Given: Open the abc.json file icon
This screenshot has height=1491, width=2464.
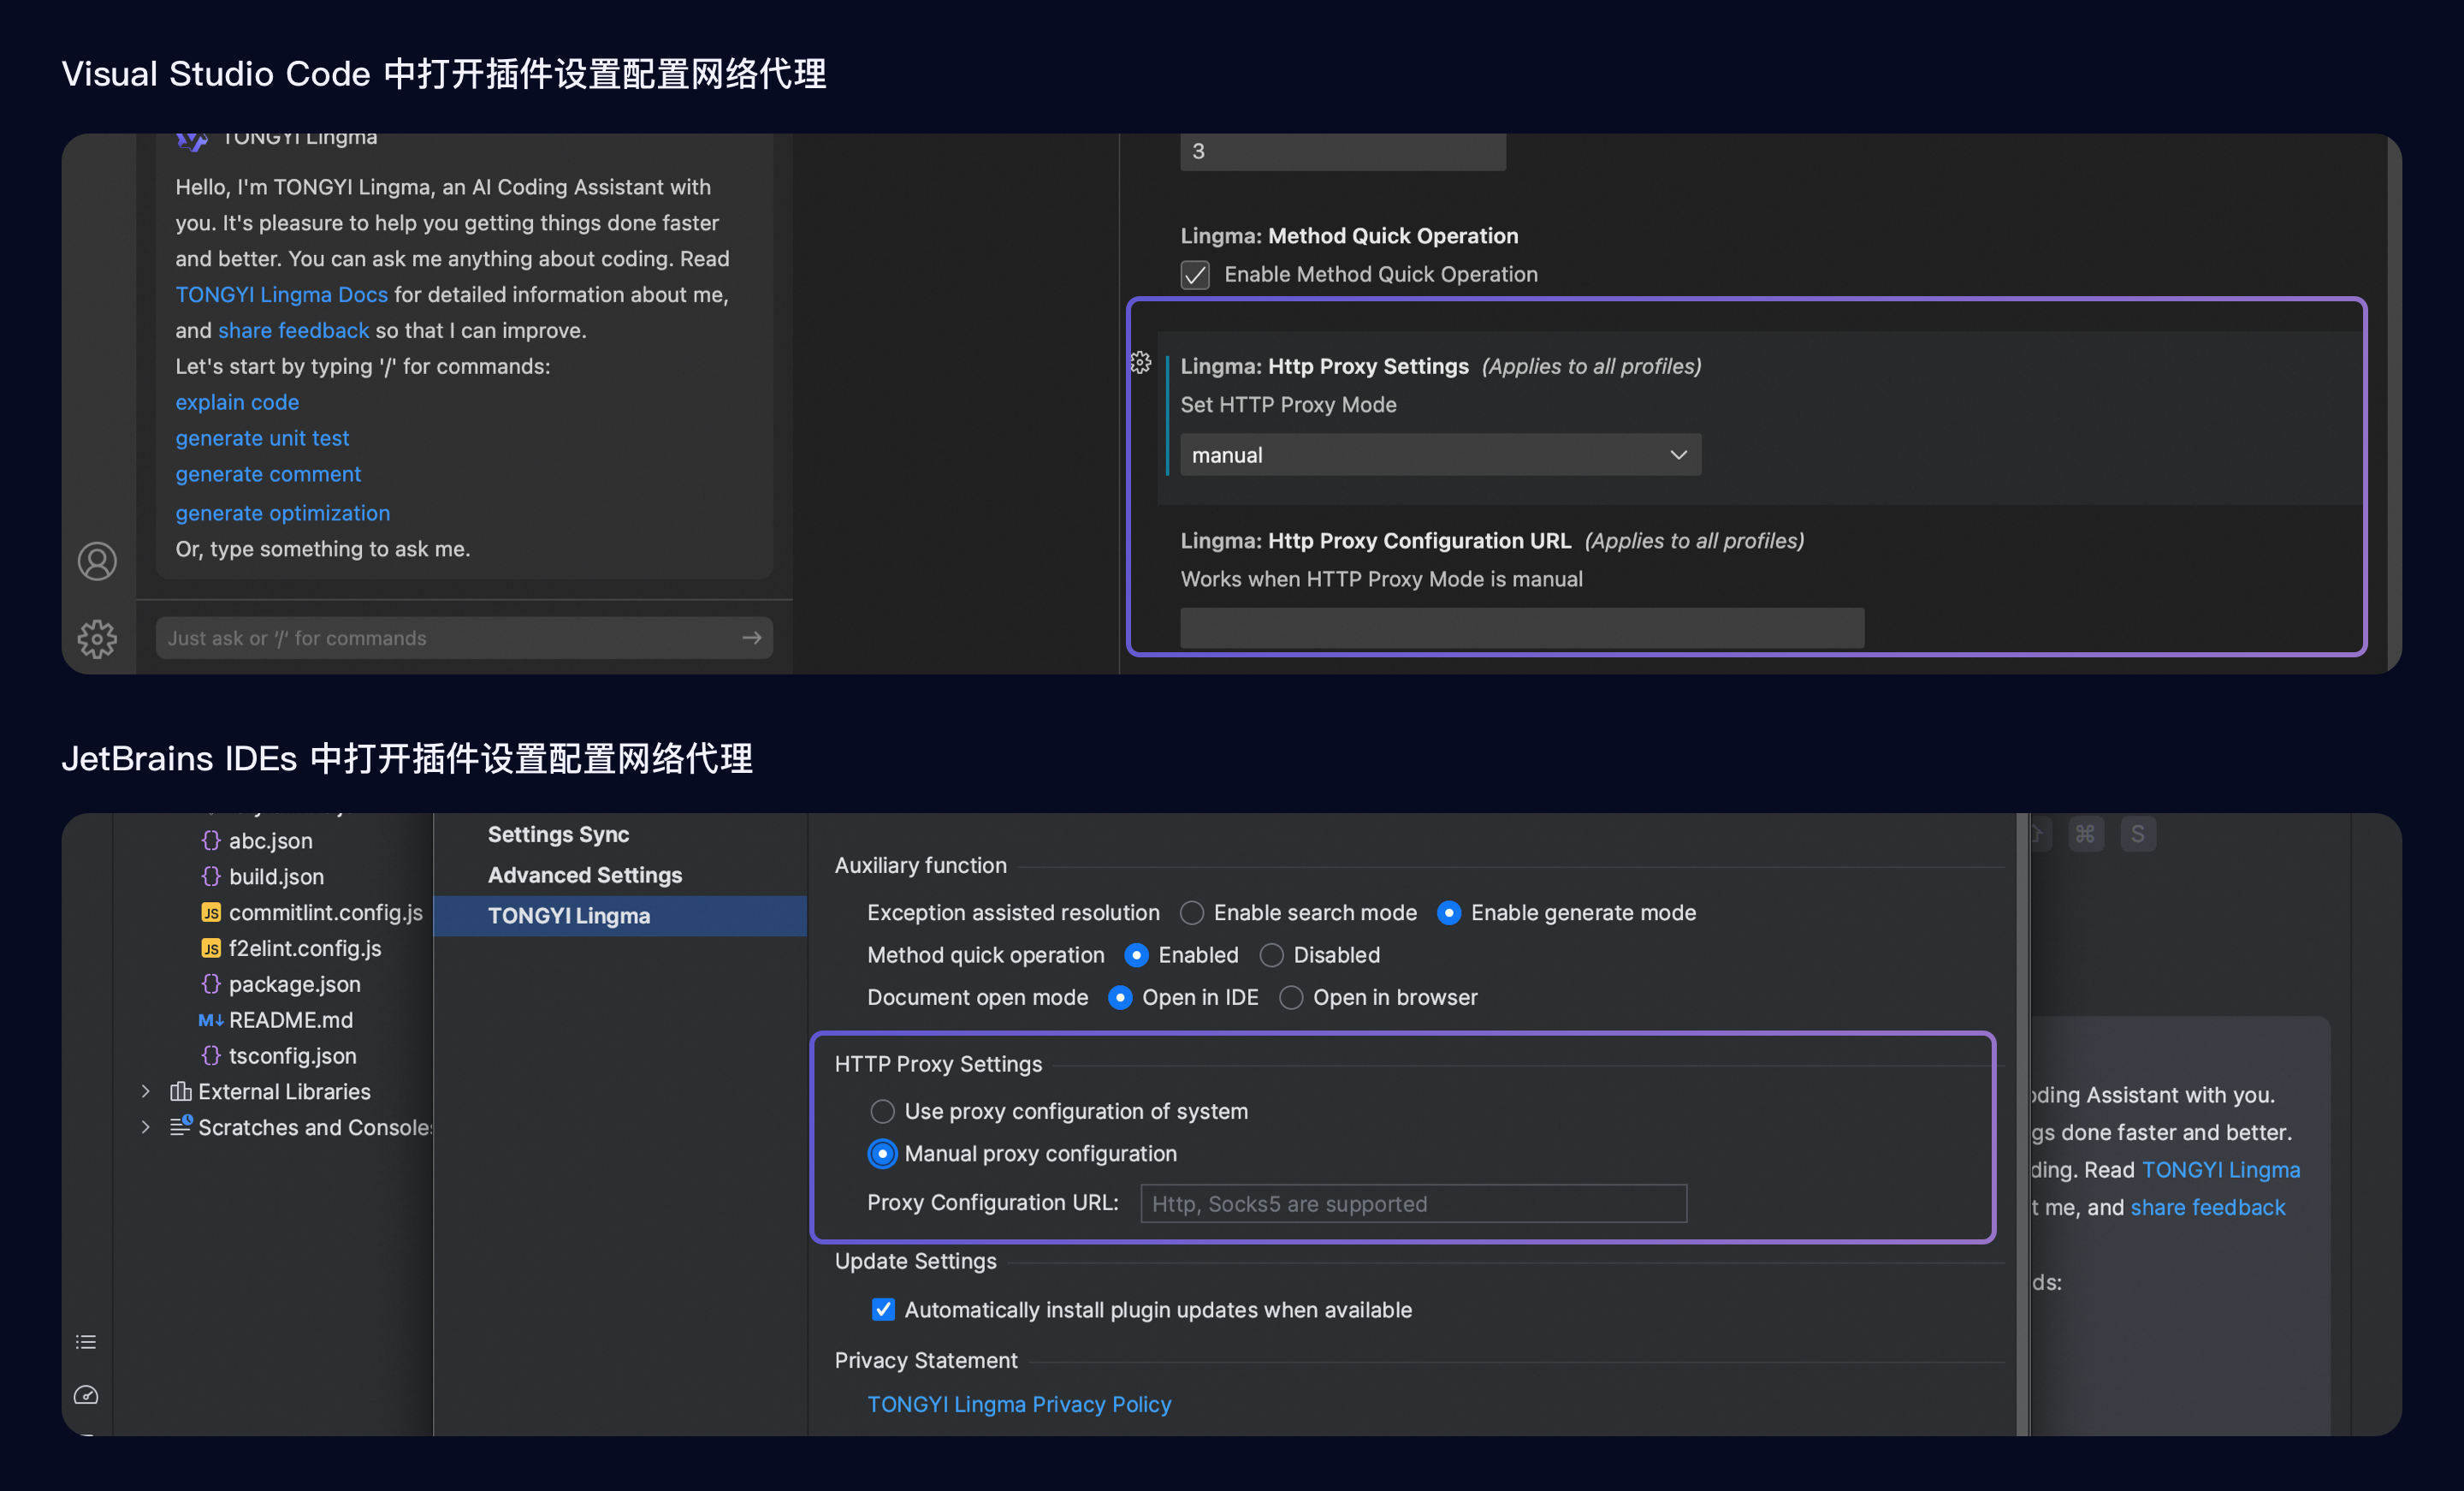Looking at the screenshot, I should coord(211,841).
